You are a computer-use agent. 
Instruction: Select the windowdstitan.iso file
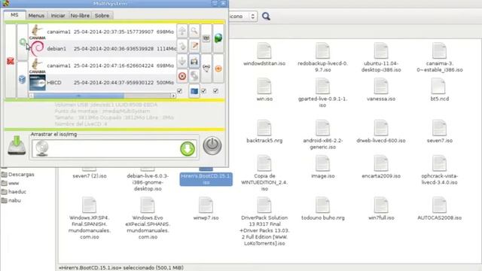[x=264, y=55]
